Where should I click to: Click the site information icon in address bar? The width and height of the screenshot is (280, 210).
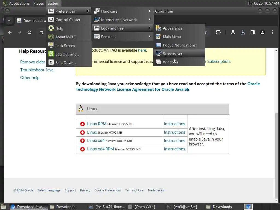pos(41,32)
